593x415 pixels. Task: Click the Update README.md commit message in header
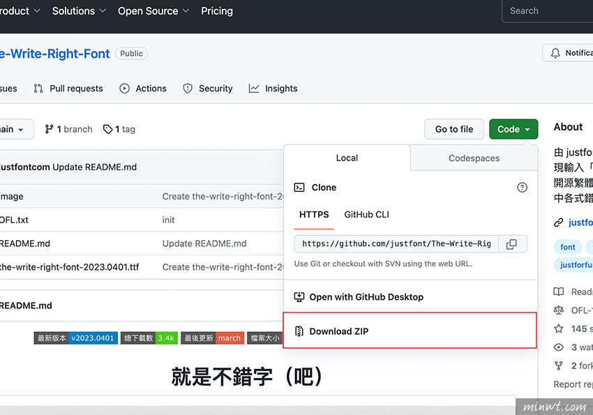coord(95,167)
